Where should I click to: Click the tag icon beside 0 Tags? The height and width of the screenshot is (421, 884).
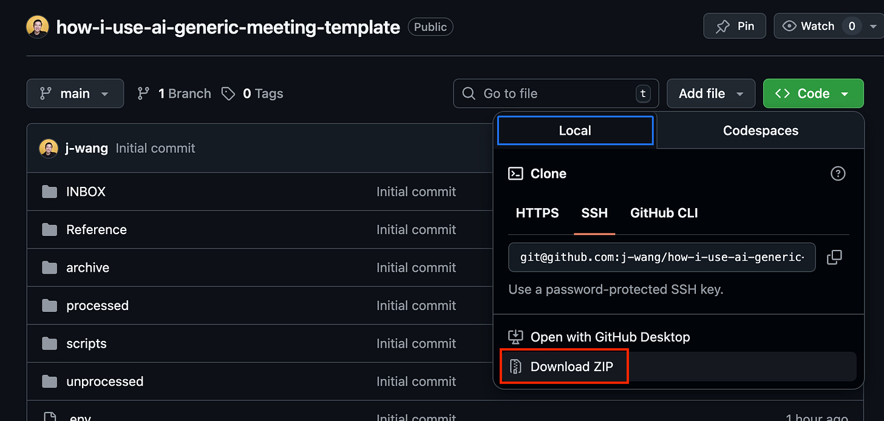coord(228,93)
